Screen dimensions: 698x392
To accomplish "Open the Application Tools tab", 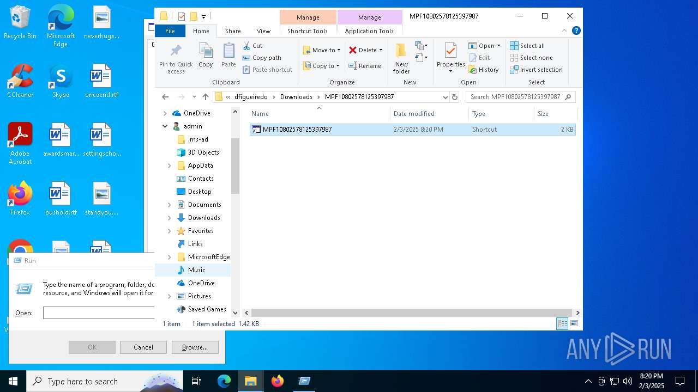I will [x=369, y=31].
